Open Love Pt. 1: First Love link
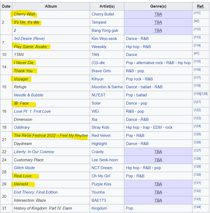This screenshot has width=210, height=213. pos(32,112)
